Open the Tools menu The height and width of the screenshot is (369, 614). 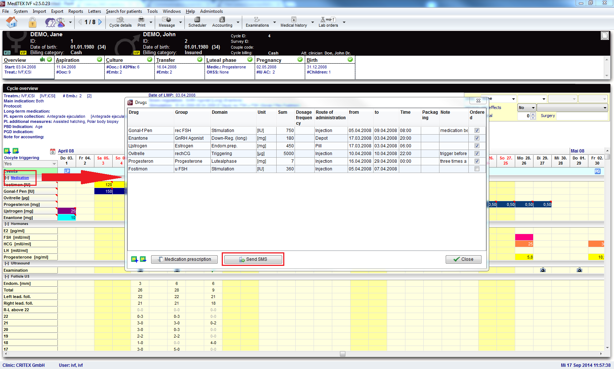coord(153,11)
